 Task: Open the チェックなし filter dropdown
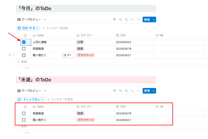(x=30, y=99)
